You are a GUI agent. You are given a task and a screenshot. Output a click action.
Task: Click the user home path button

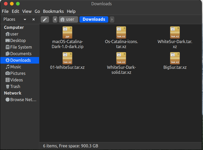68,19
